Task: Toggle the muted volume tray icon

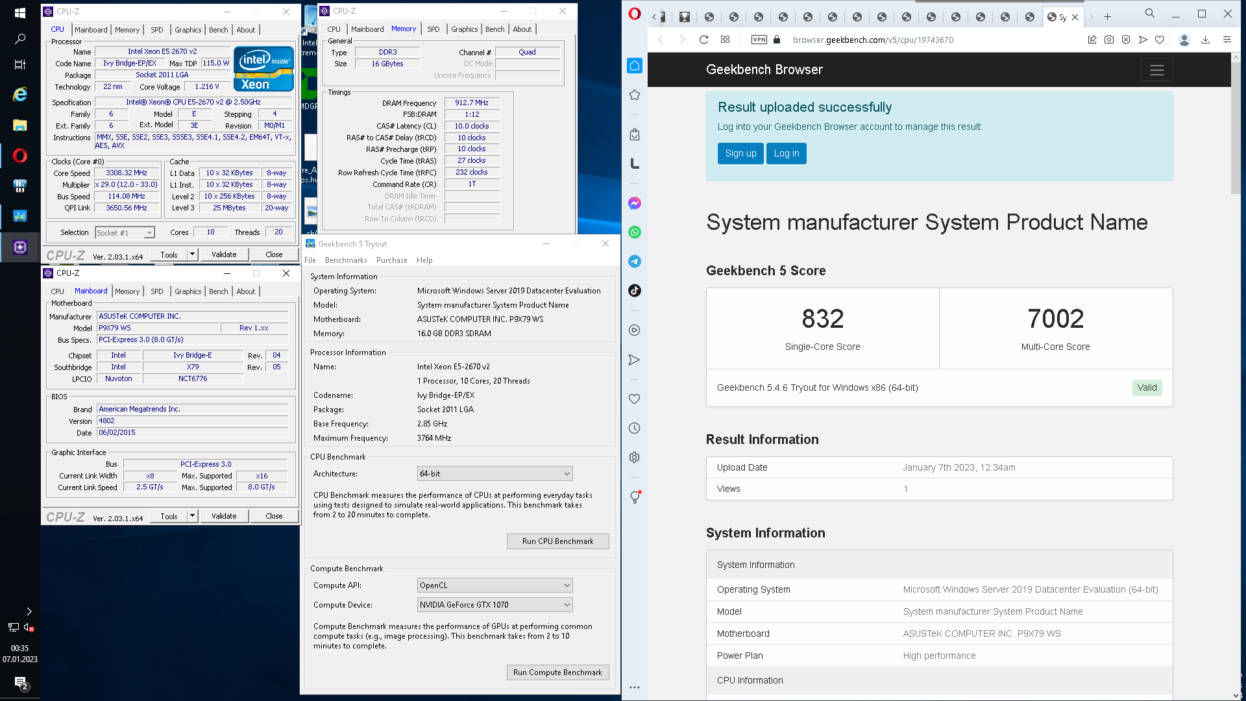Action: click(x=29, y=627)
